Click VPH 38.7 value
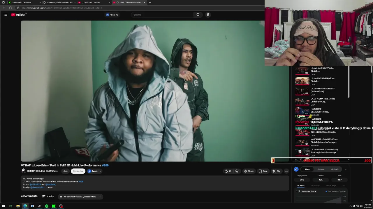 (x=339, y=180)
